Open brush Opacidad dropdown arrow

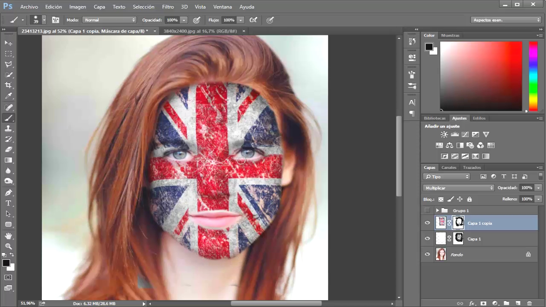184,20
